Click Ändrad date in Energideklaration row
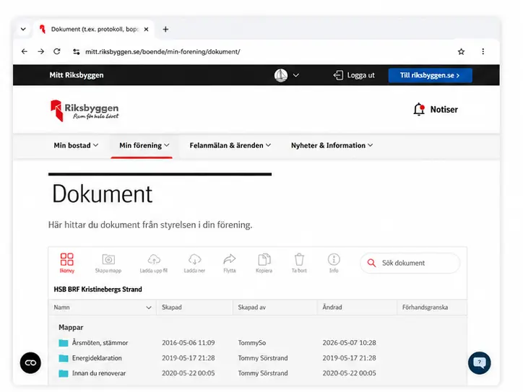This screenshot has height=392, width=523. pos(349,358)
